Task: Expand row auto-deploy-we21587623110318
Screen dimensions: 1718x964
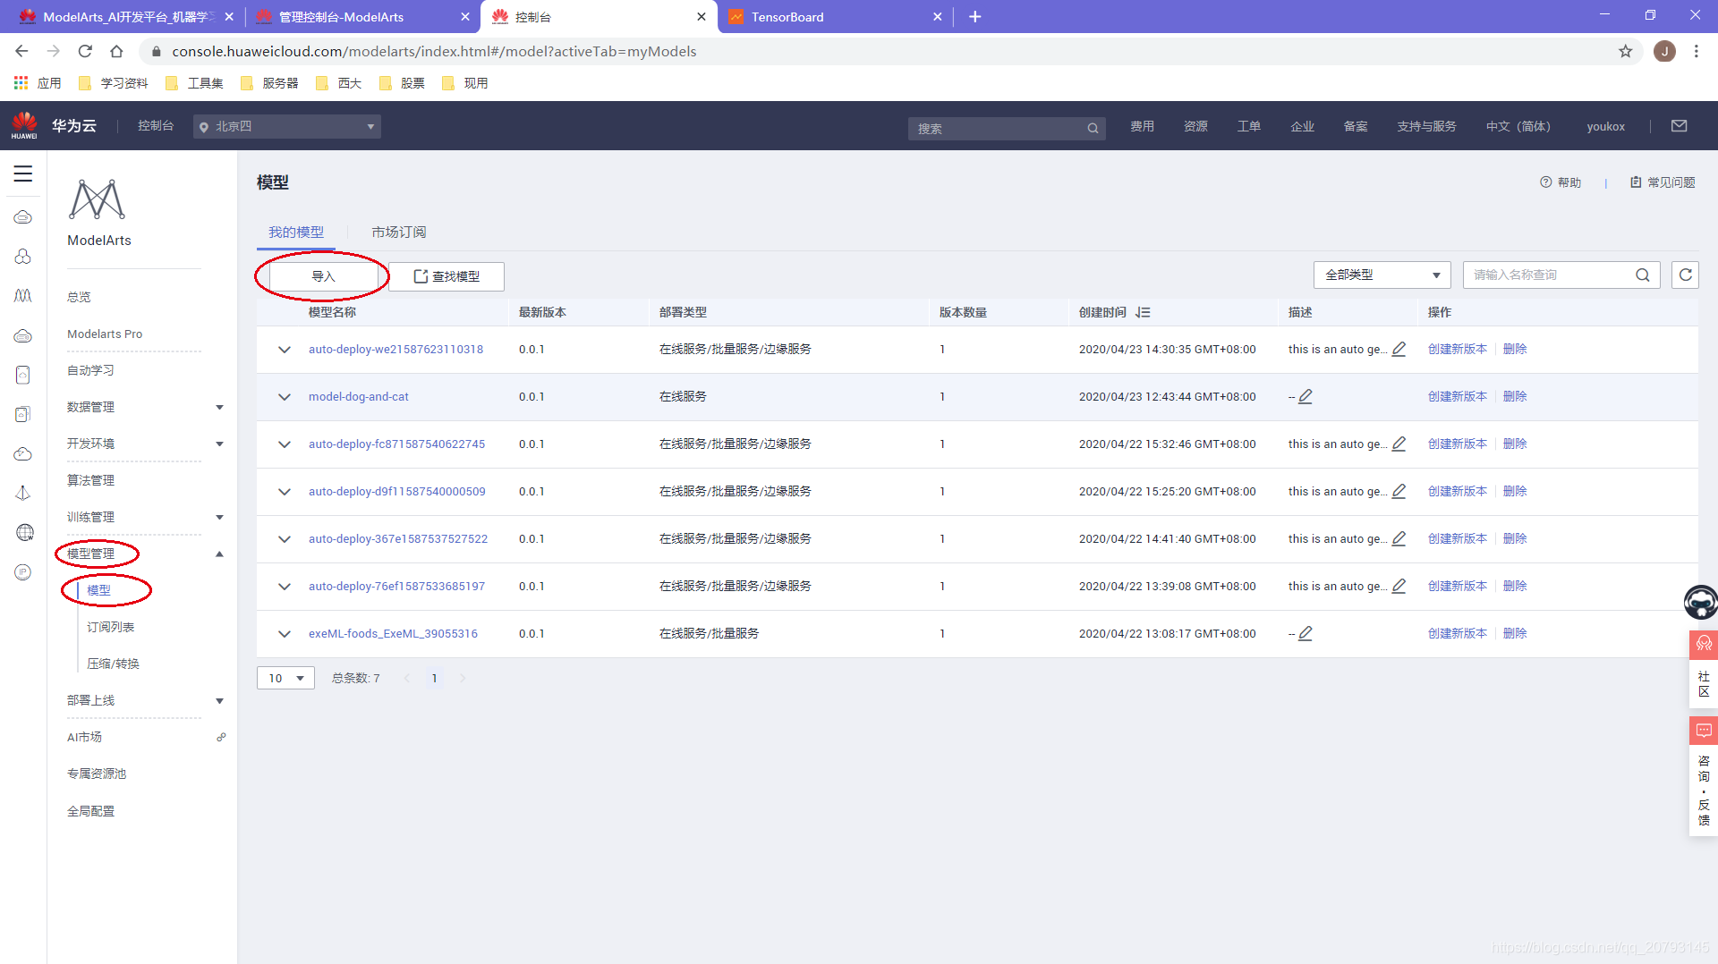Action: pos(285,350)
